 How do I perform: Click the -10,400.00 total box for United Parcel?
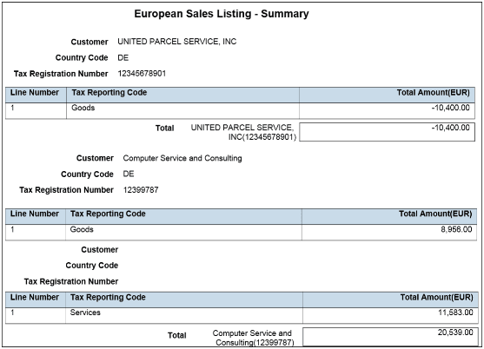point(387,132)
